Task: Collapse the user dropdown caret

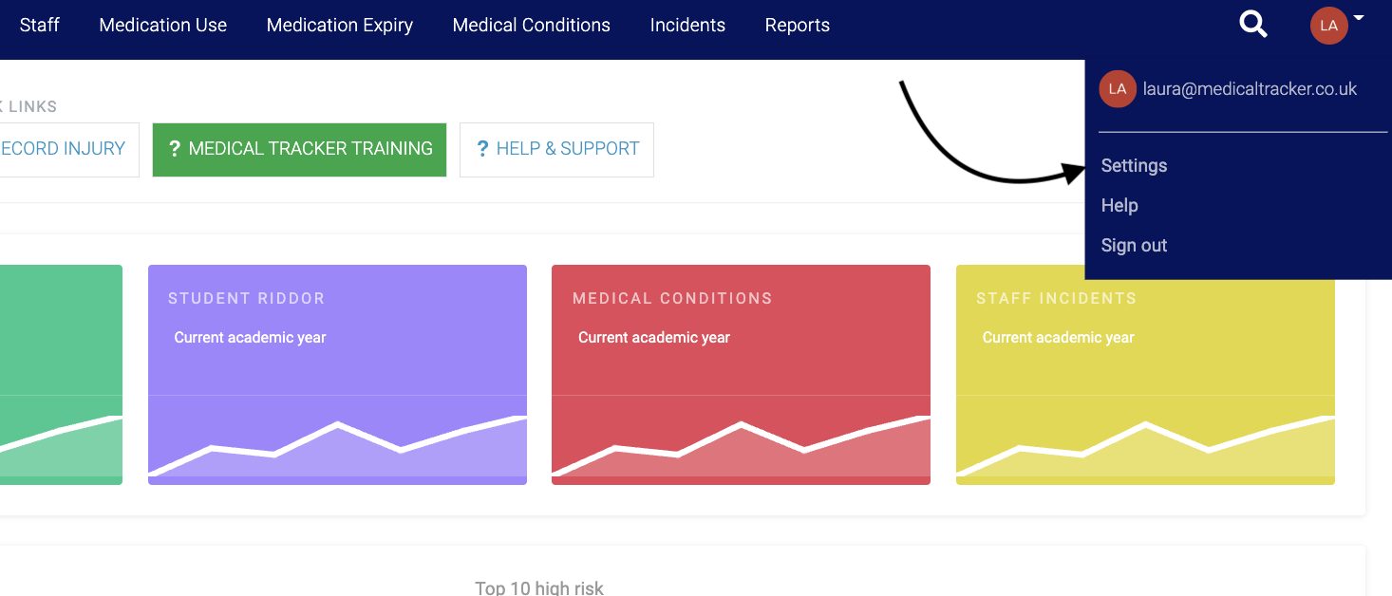Action: coord(1359,18)
